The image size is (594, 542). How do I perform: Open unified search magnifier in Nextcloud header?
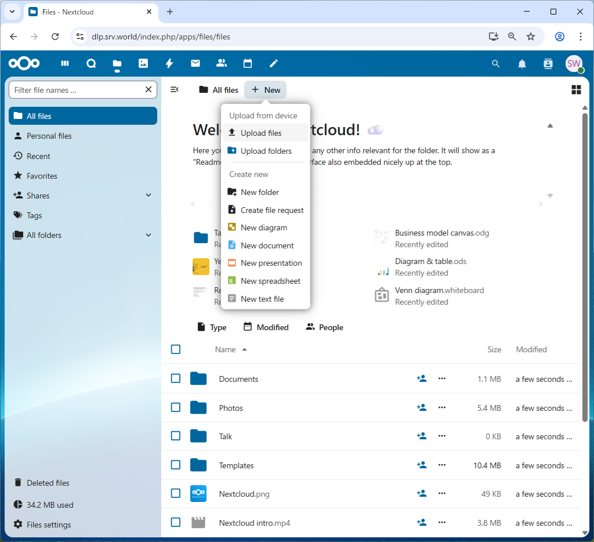tap(495, 64)
